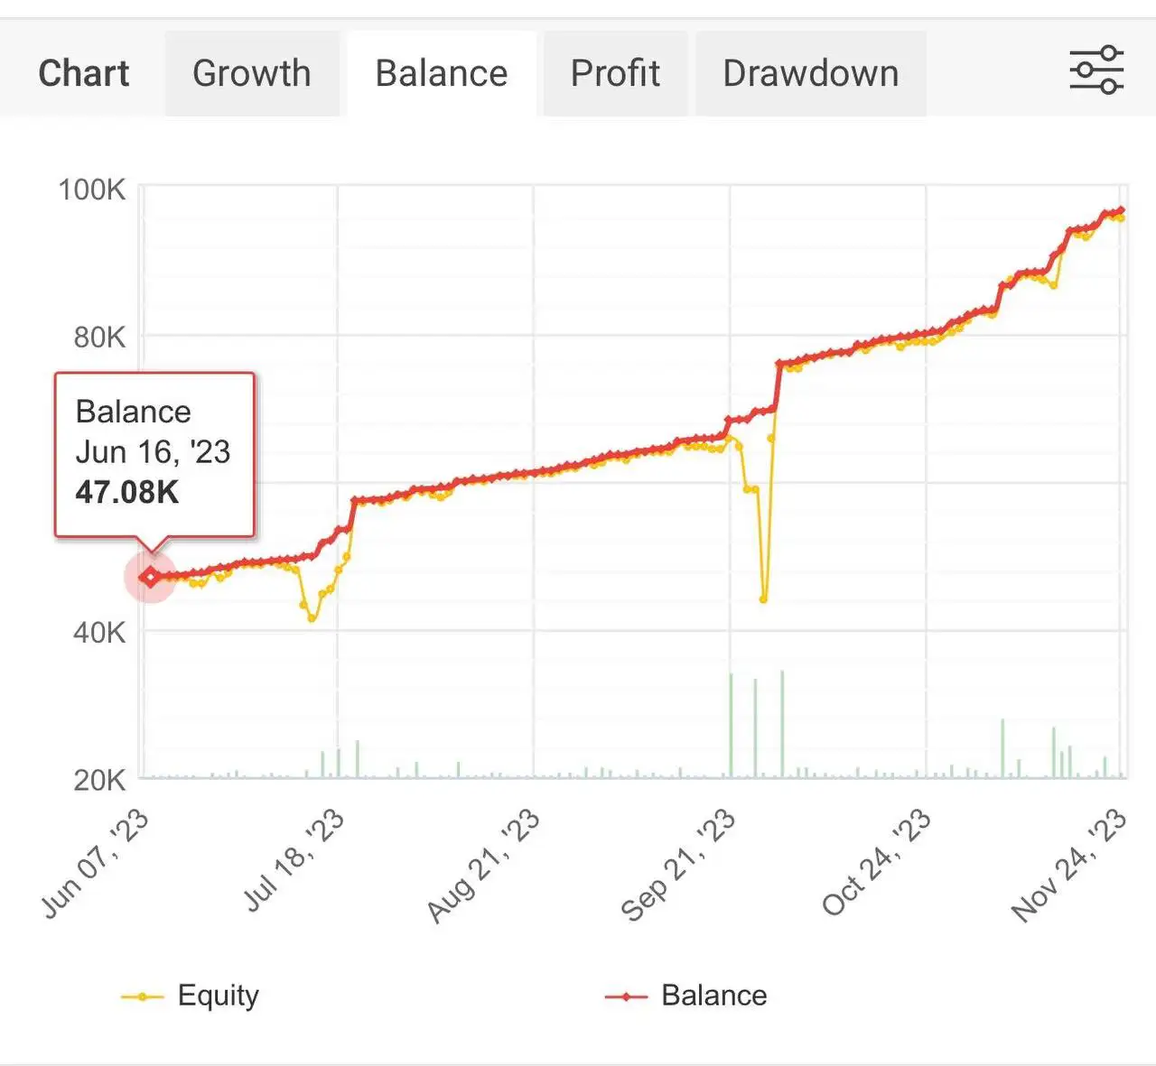
Task: Switch to the Growth tab
Action: pos(251,74)
